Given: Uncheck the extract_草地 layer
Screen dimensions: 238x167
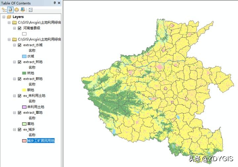Looking at the screenshot, I should point(20,113).
